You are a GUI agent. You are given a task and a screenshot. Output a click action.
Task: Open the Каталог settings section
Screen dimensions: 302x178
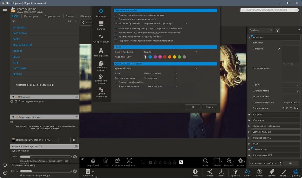[101, 26]
